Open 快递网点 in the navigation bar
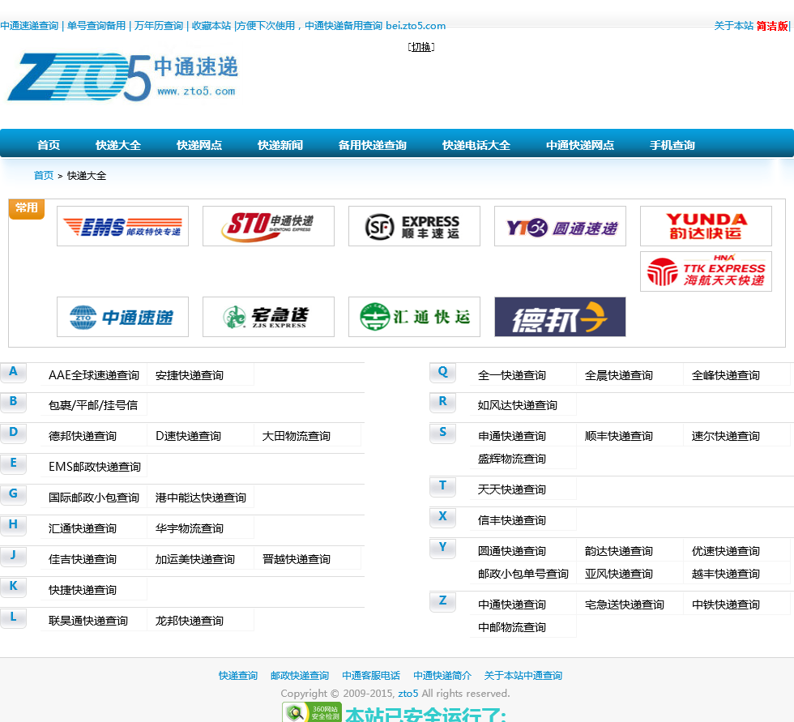 point(199,145)
